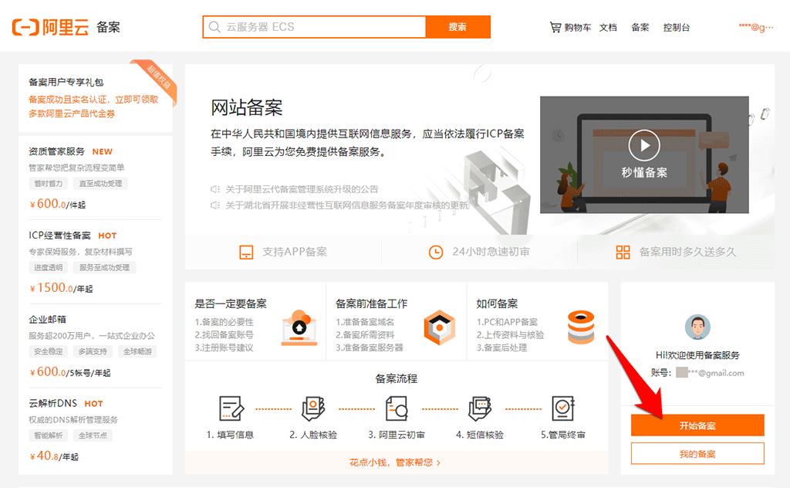Open the 花点小钱，管家帮您 link
This screenshot has width=790, height=488.
(x=396, y=463)
